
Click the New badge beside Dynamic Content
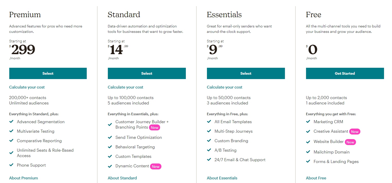click(155, 167)
